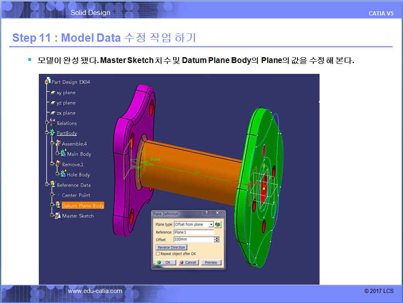Click the Master Sketch icon
403x303 pixels.
[x=58, y=216]
